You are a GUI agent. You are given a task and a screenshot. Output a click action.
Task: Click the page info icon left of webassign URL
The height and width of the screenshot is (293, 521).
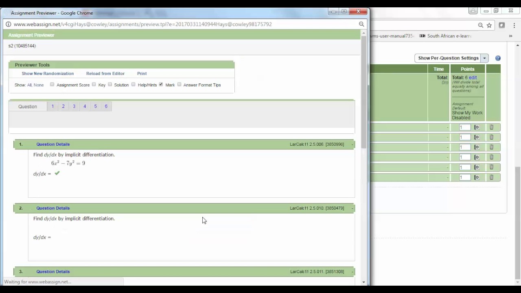pyautogui.click(x=9, y=24)
